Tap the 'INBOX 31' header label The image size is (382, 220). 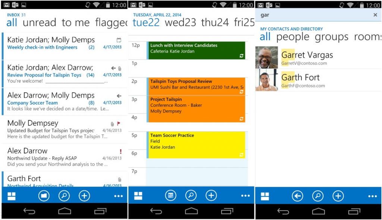(16, 15)
